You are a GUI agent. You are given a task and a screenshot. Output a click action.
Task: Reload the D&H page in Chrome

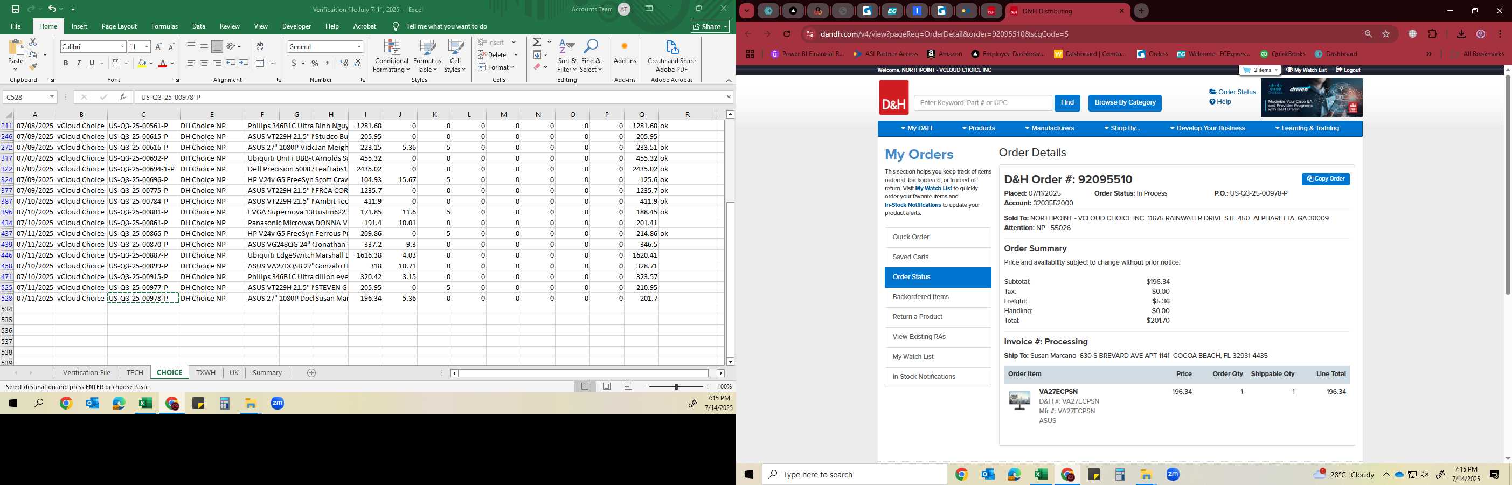(x=787, y=34)
